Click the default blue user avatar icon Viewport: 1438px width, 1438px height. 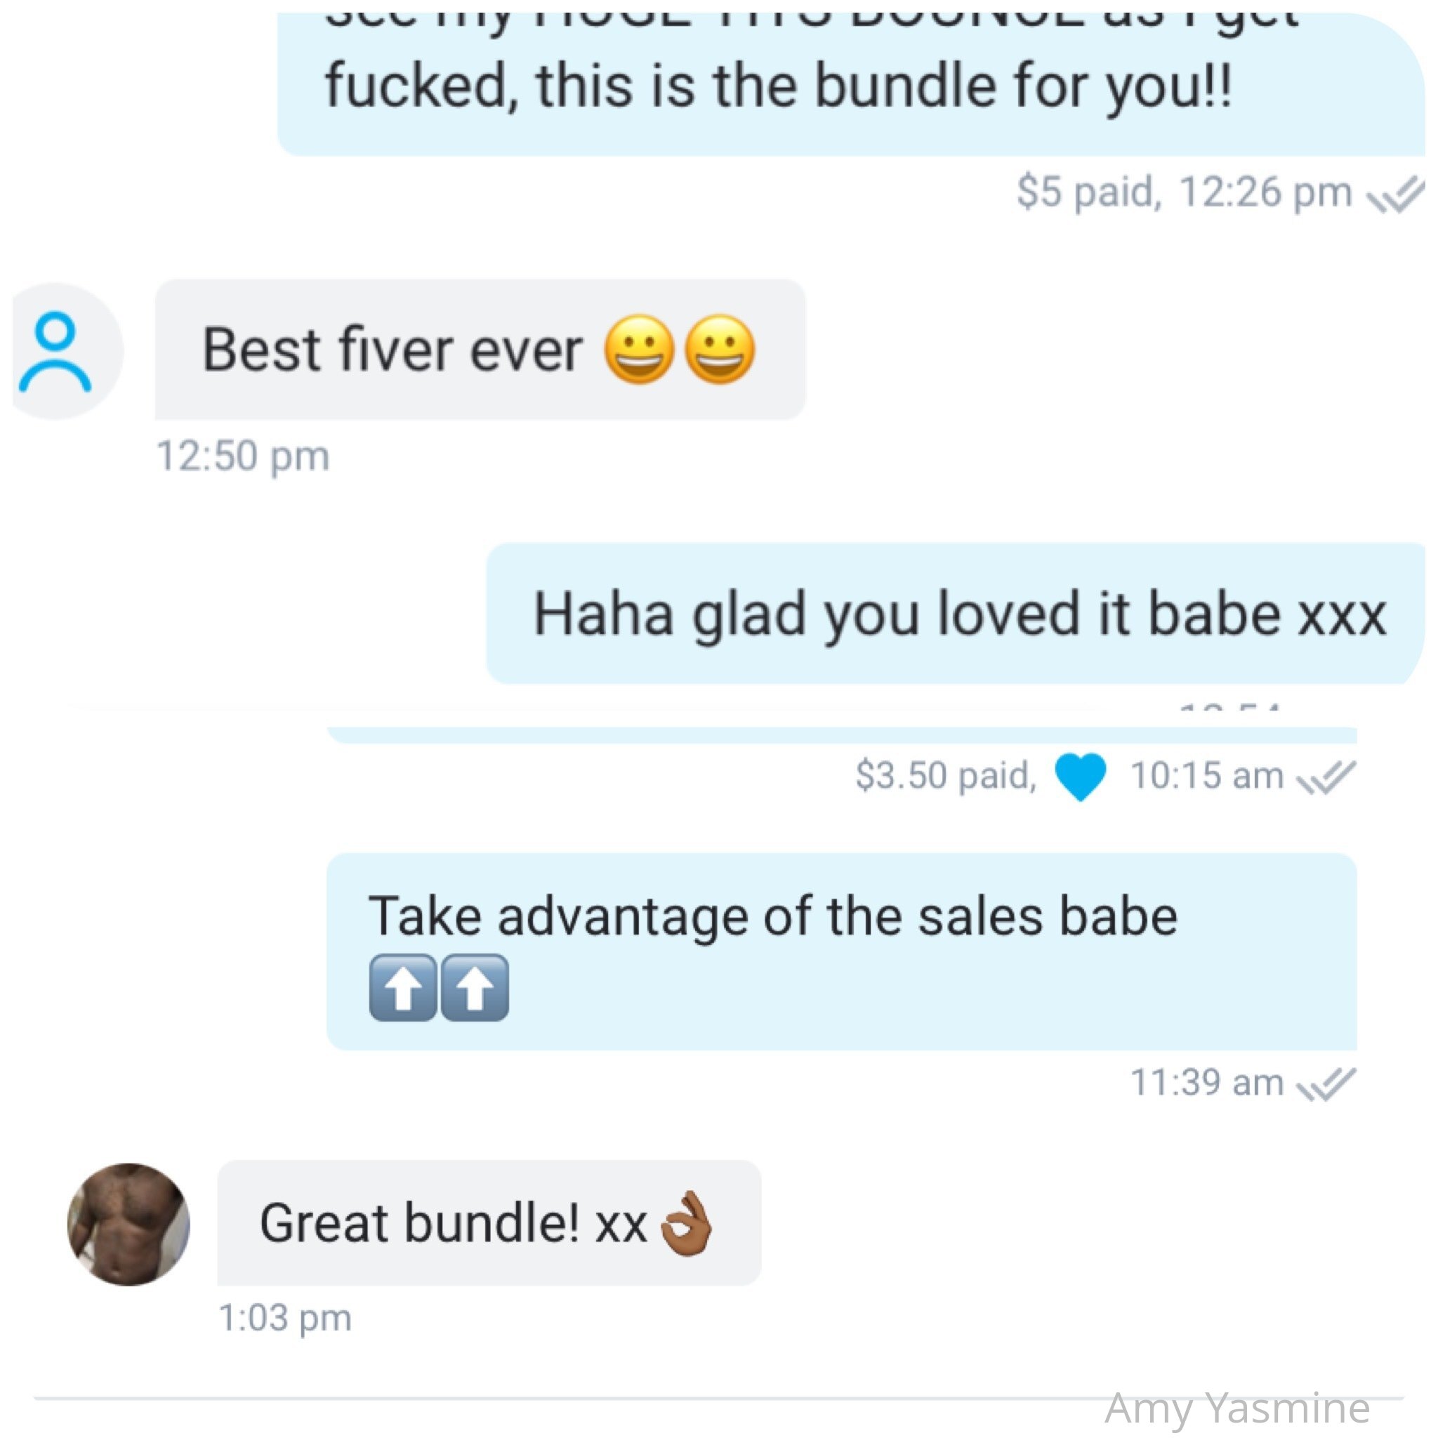pyautogui.click(x=67, y=352)
